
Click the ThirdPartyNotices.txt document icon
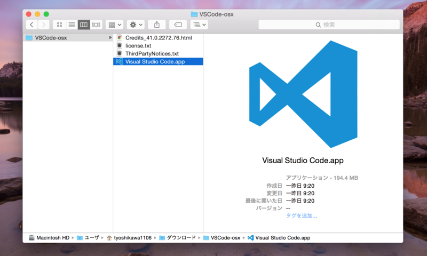pyautogui.click(x=119, y=53)
